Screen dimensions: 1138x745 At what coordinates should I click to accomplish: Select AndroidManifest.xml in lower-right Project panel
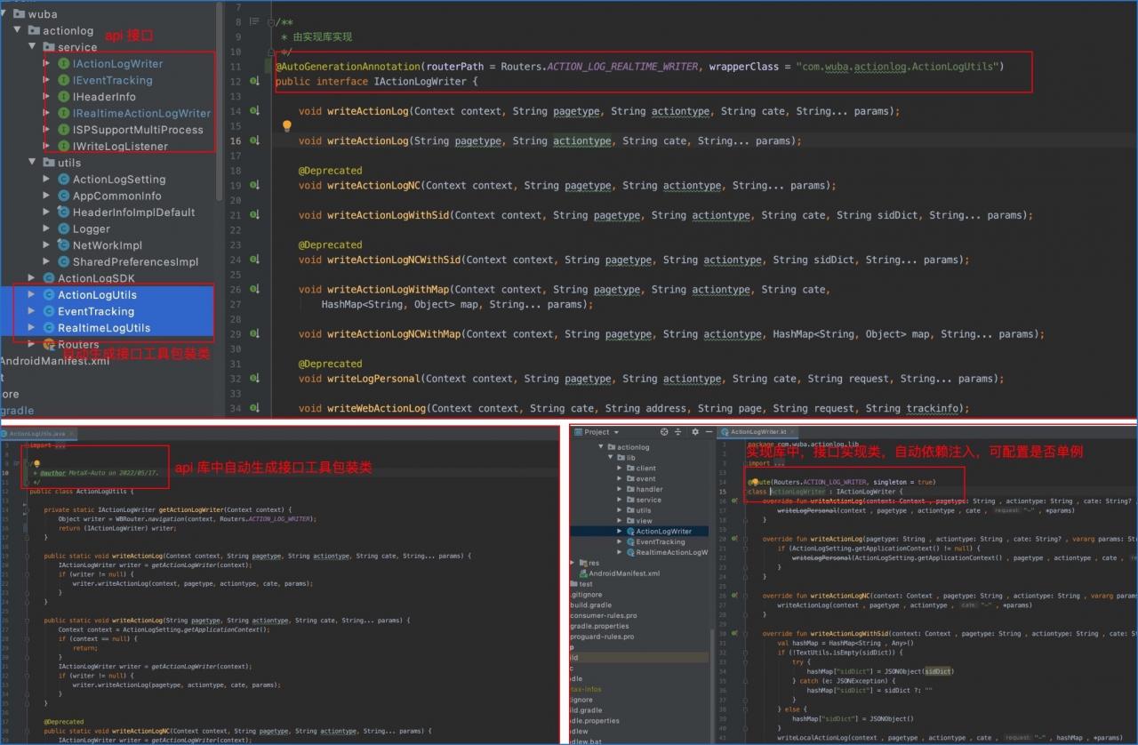623,573
